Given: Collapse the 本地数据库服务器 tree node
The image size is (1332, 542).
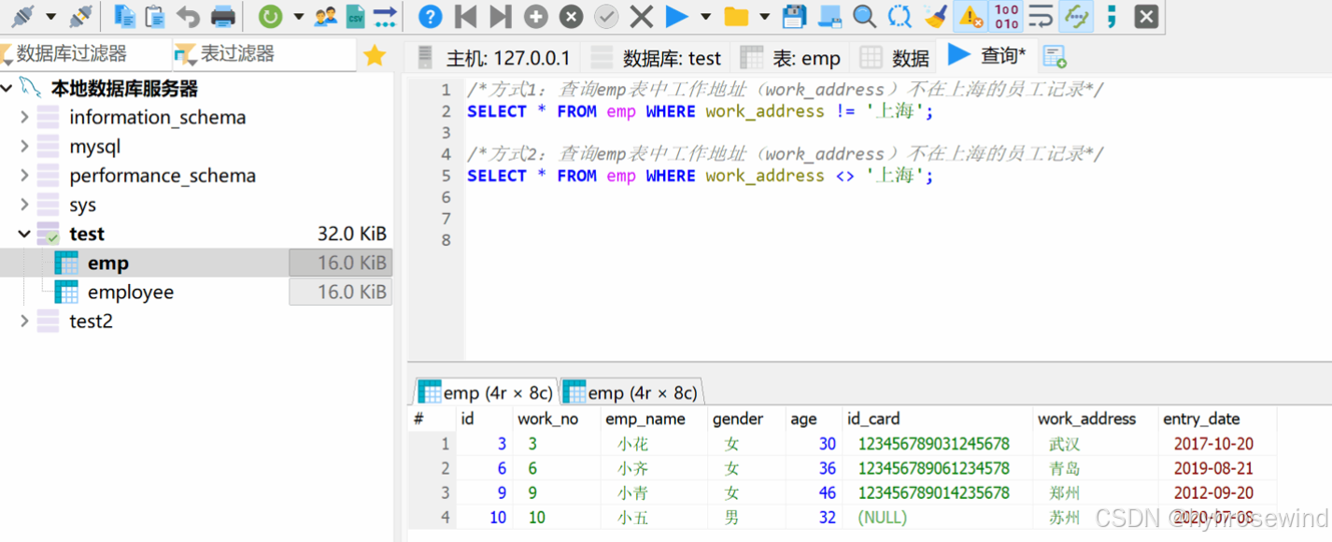Looking at the screenshot, I should tap(7, 89).
